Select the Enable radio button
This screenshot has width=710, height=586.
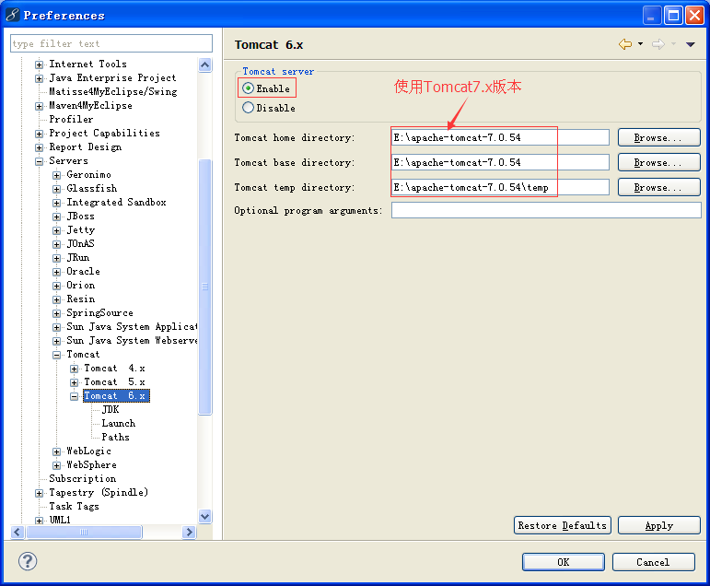[248, 88]
